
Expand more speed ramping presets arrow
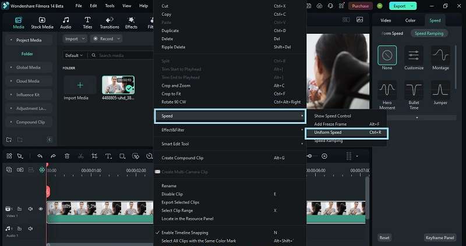point(416,118)
